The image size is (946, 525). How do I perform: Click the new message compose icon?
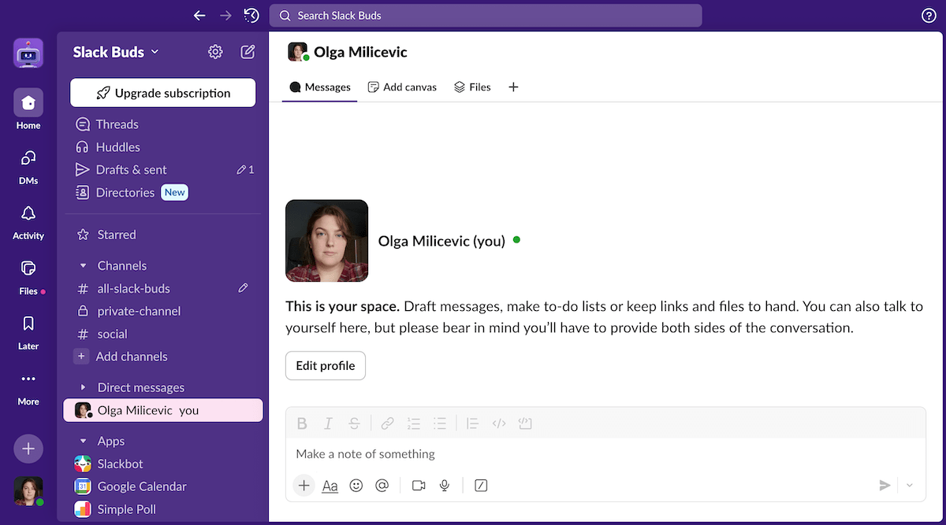coord(248,52)
